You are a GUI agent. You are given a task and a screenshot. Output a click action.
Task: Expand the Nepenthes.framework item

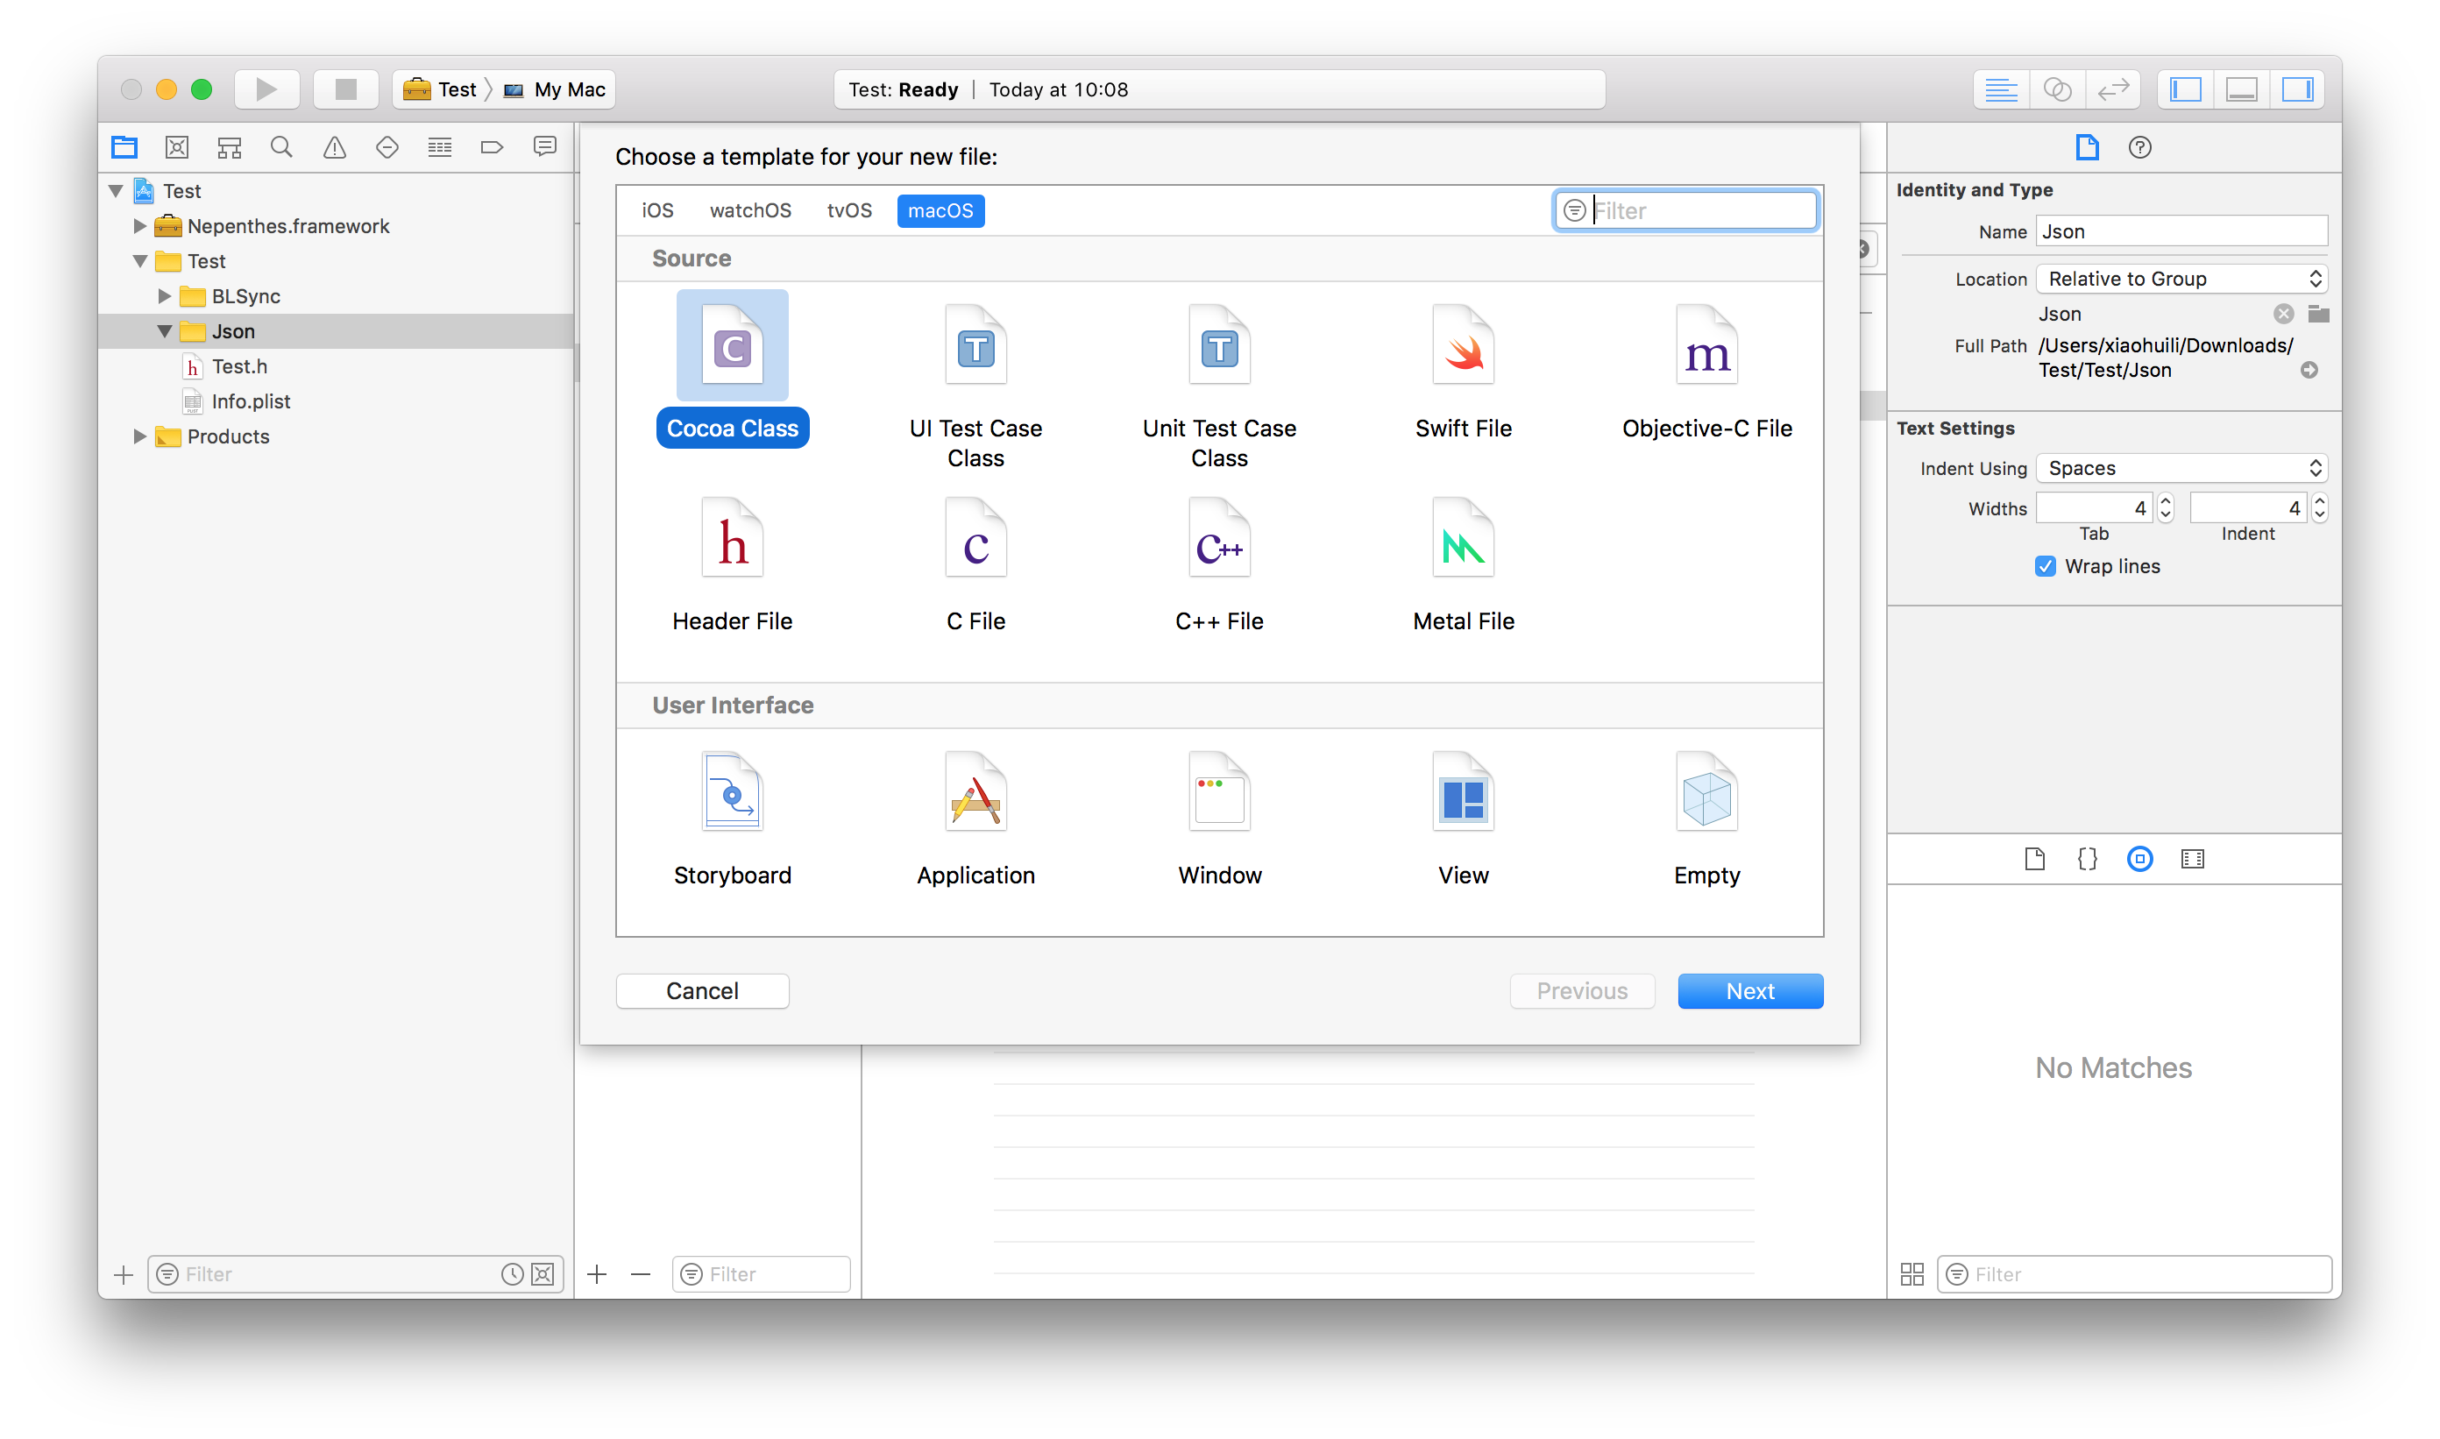pos(139,226)
